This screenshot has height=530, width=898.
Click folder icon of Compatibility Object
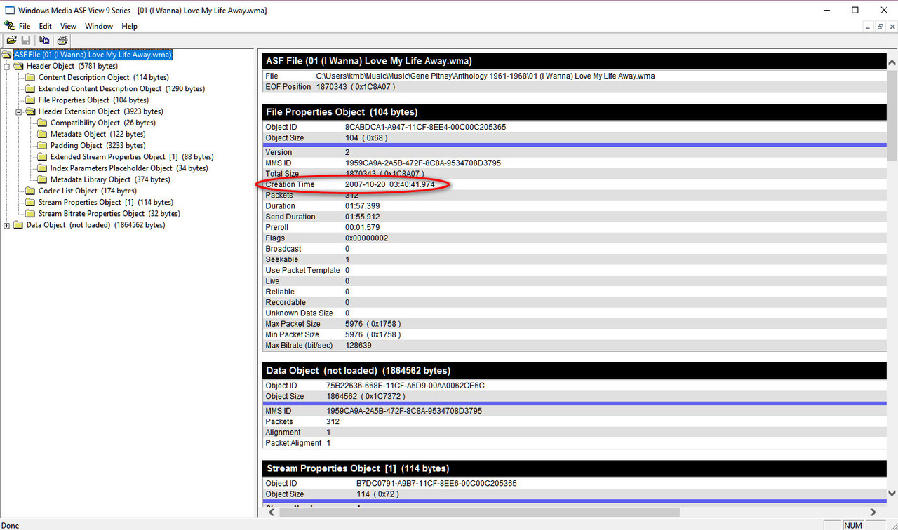42,123
